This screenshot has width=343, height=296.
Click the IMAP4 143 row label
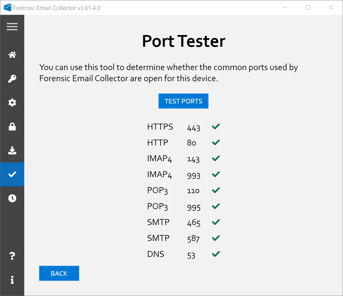tap(159, 158)
